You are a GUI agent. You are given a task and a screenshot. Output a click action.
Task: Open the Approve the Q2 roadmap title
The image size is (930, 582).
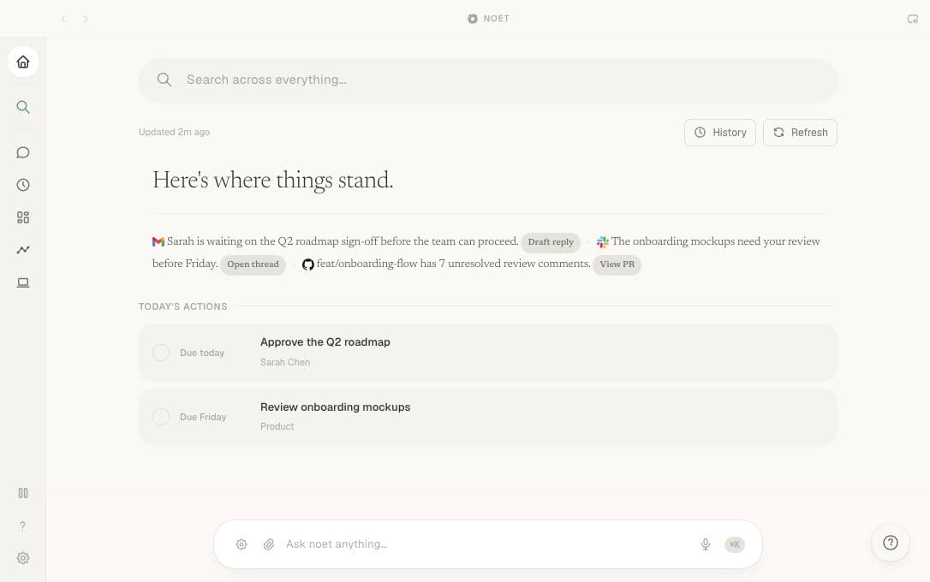tap(325, 342)
